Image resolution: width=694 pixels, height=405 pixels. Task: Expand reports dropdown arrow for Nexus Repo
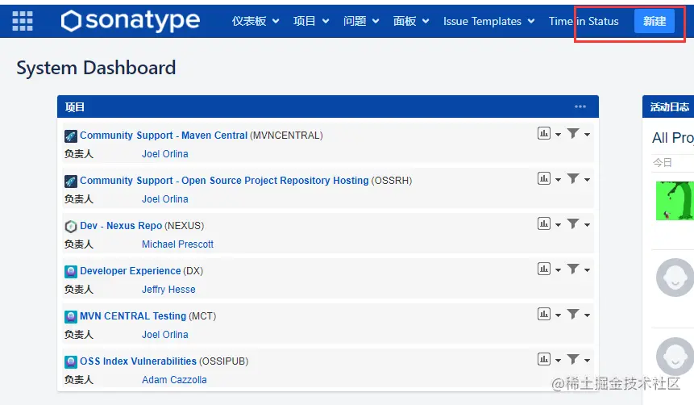[558, 225]
